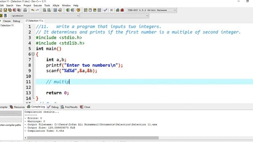Click the Redo toolbar arrow
253x142 pixels.
coord(37,10)
